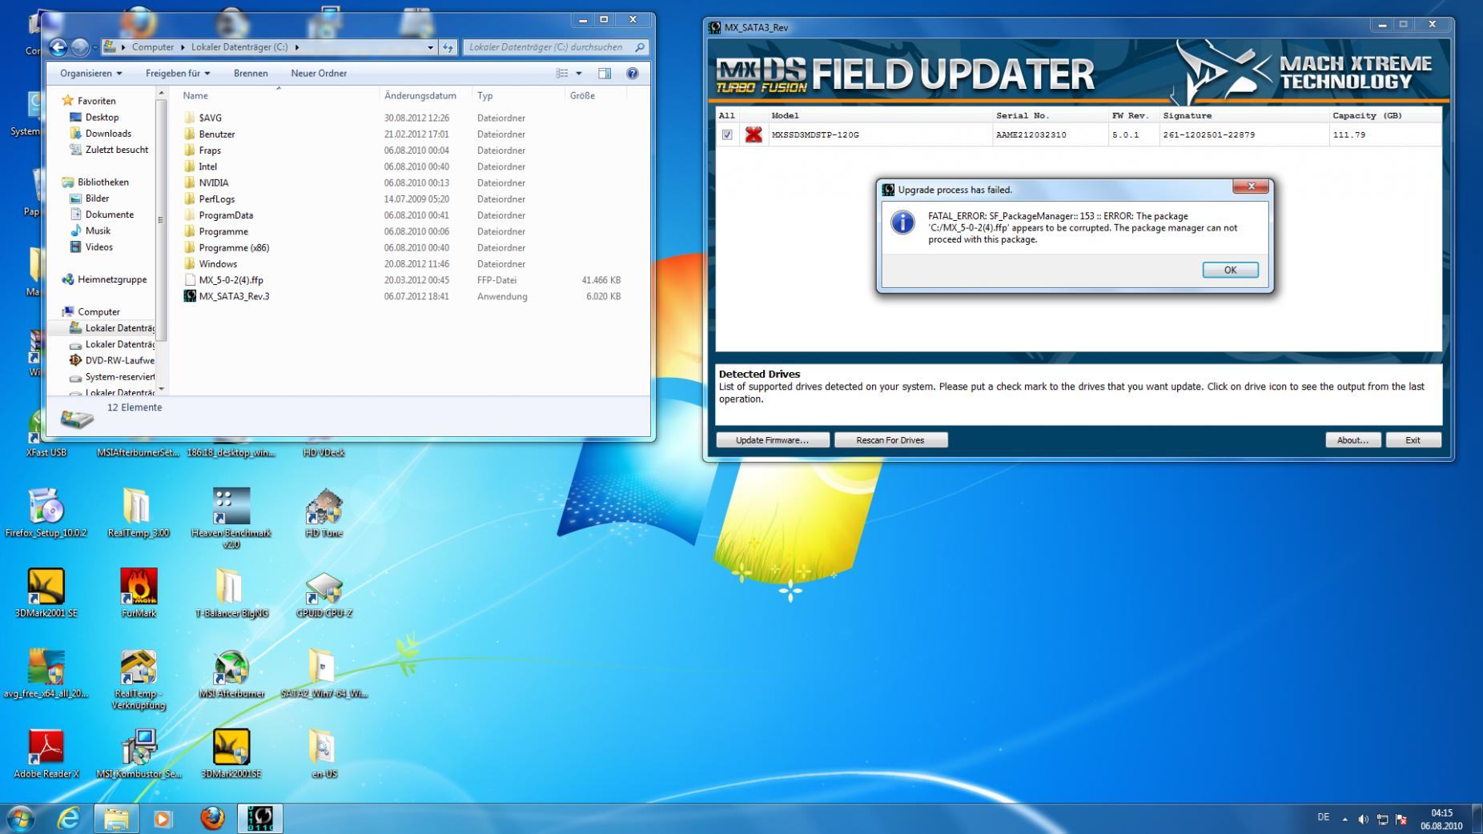The image size is (1483, 834).
Task: Open the MSI Afterburner desktop shortcut
Action: [231, 673]
